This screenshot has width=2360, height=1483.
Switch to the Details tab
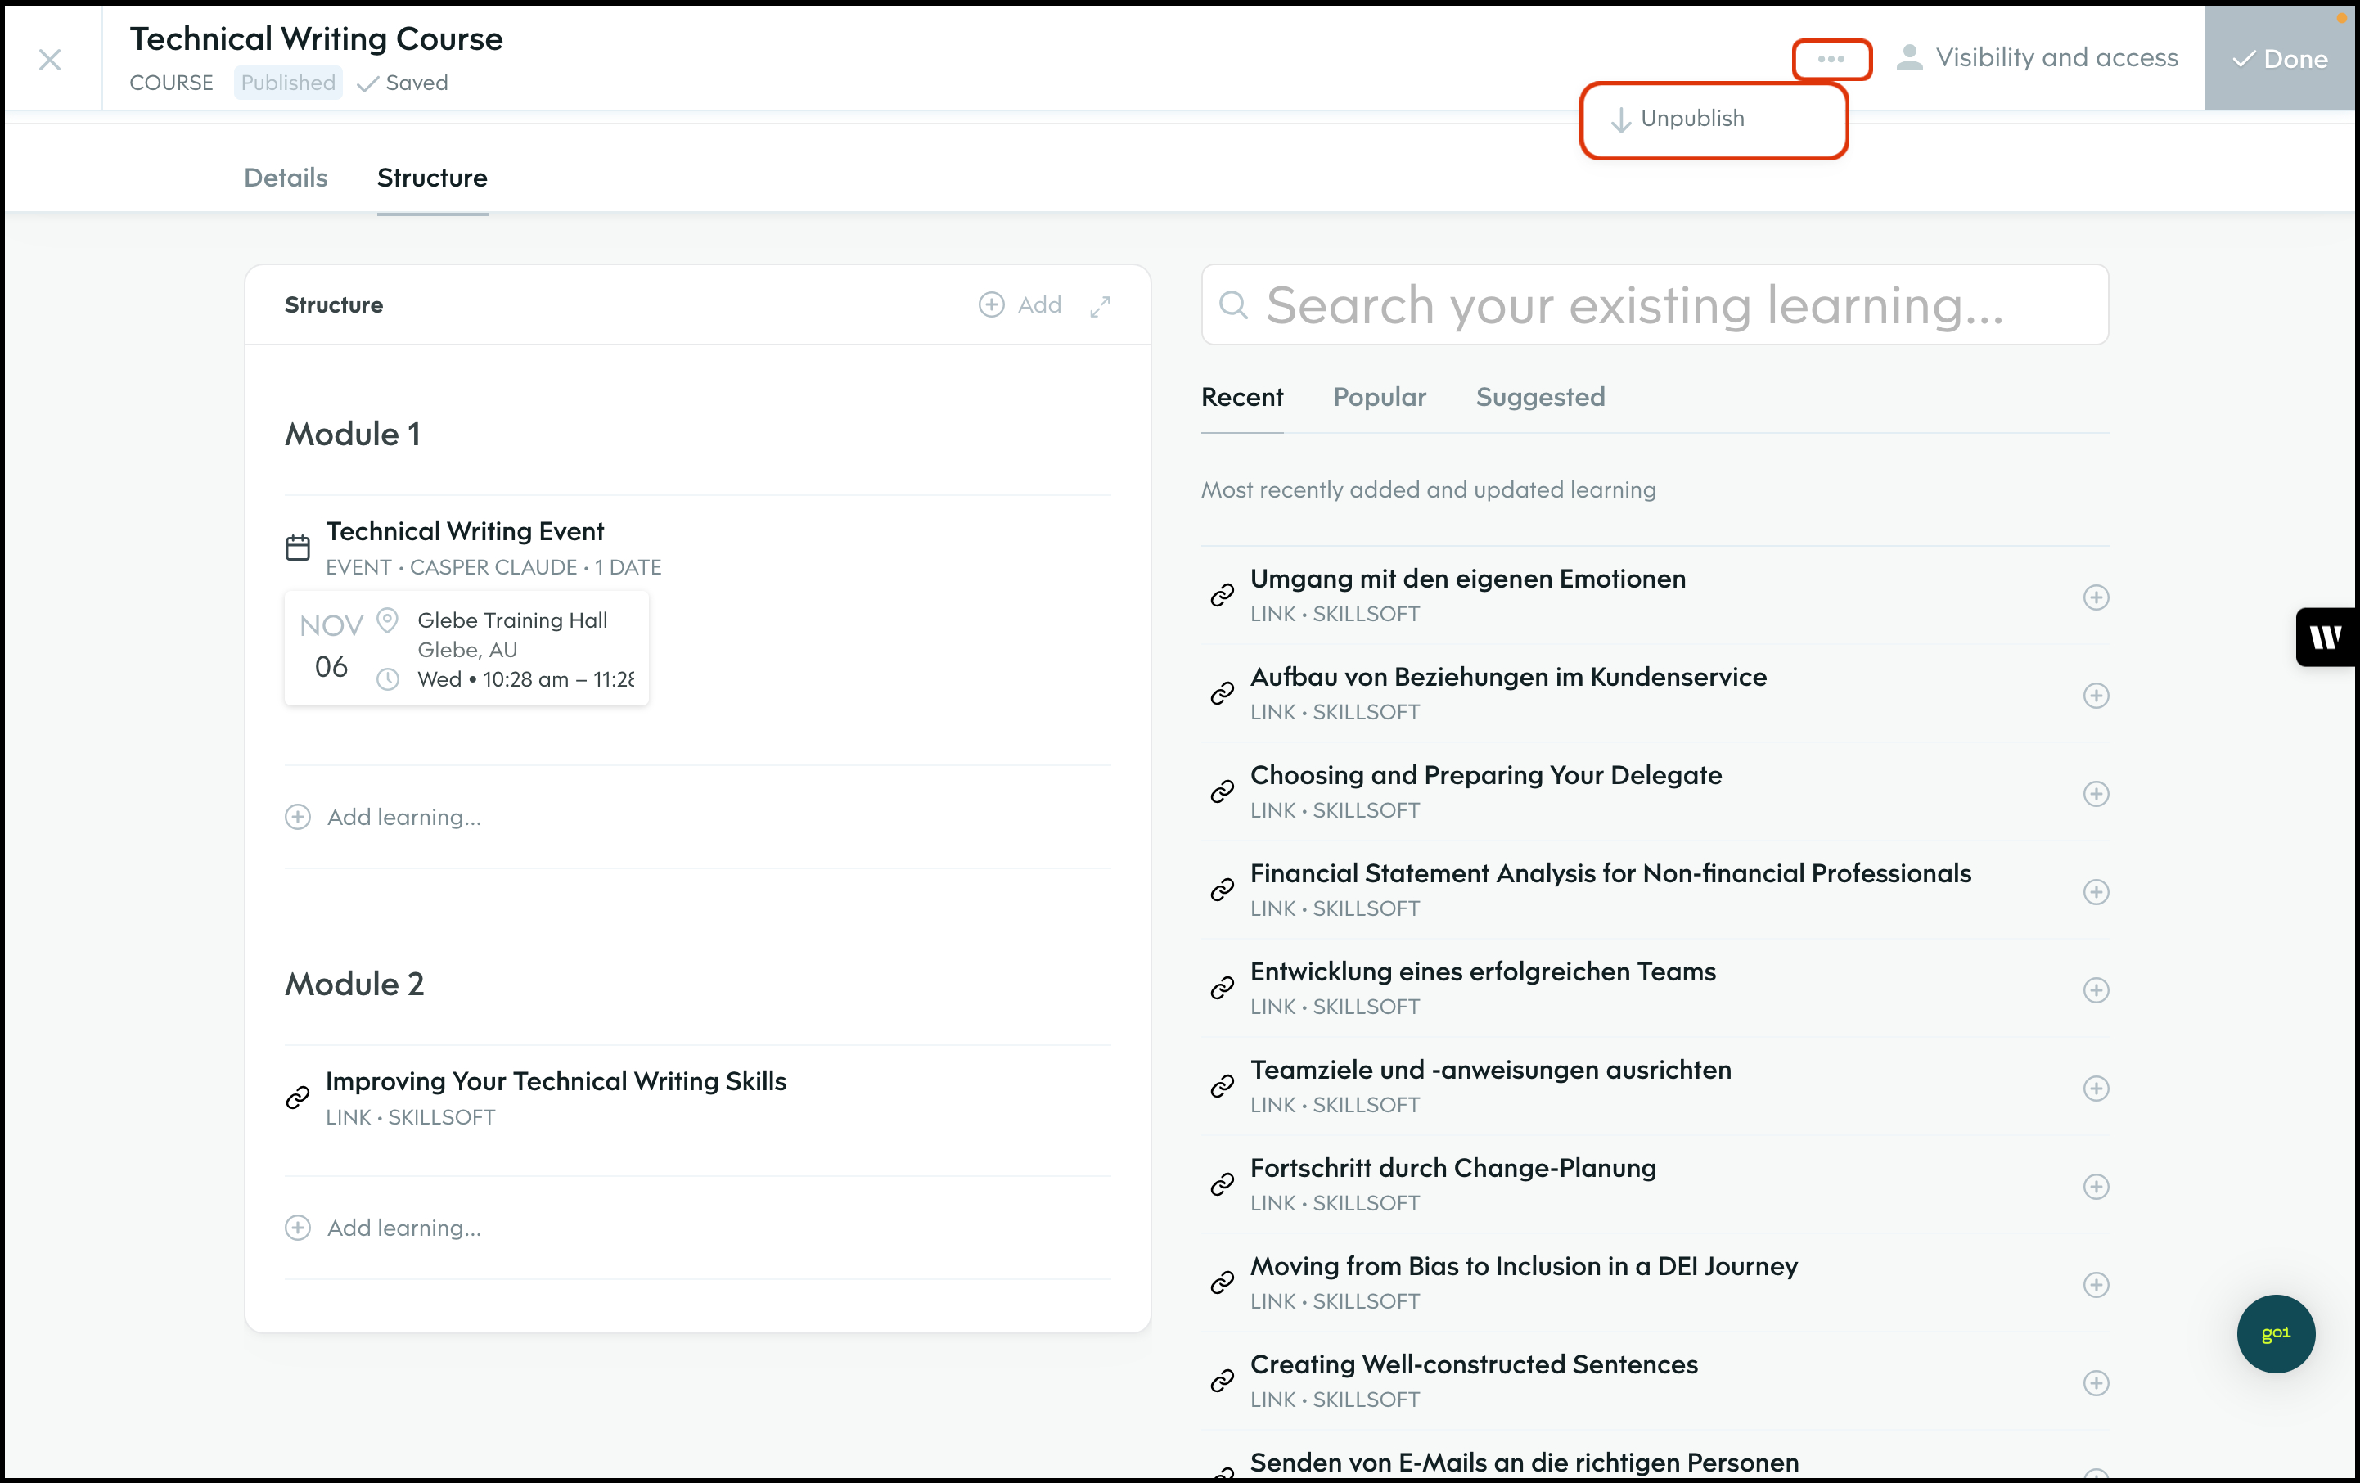click(286, 178)
